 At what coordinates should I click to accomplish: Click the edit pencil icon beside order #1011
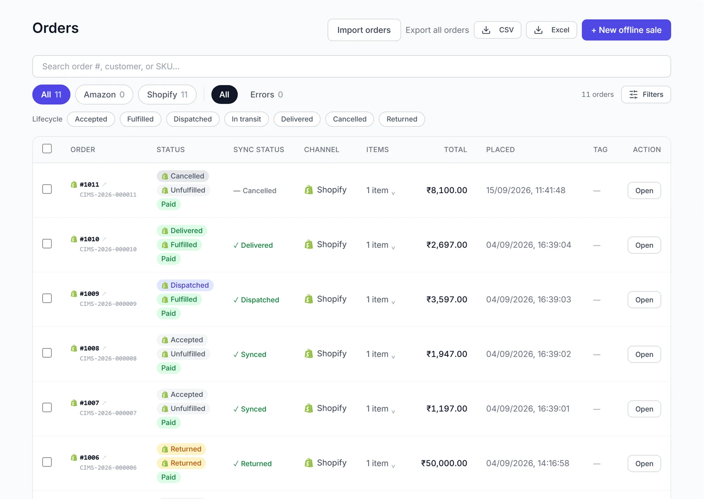tap(104, 184)
